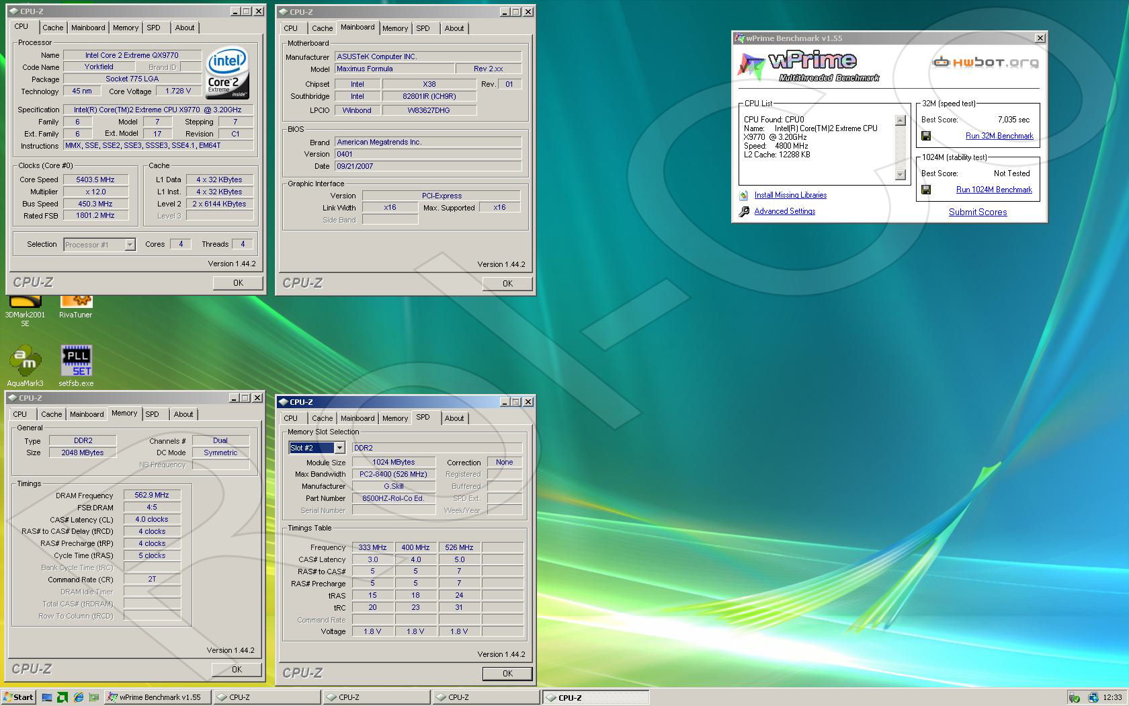Open About tab in the top-left CPU-Z window
The height and width of the screenshot is (706, 1129).
185,28
